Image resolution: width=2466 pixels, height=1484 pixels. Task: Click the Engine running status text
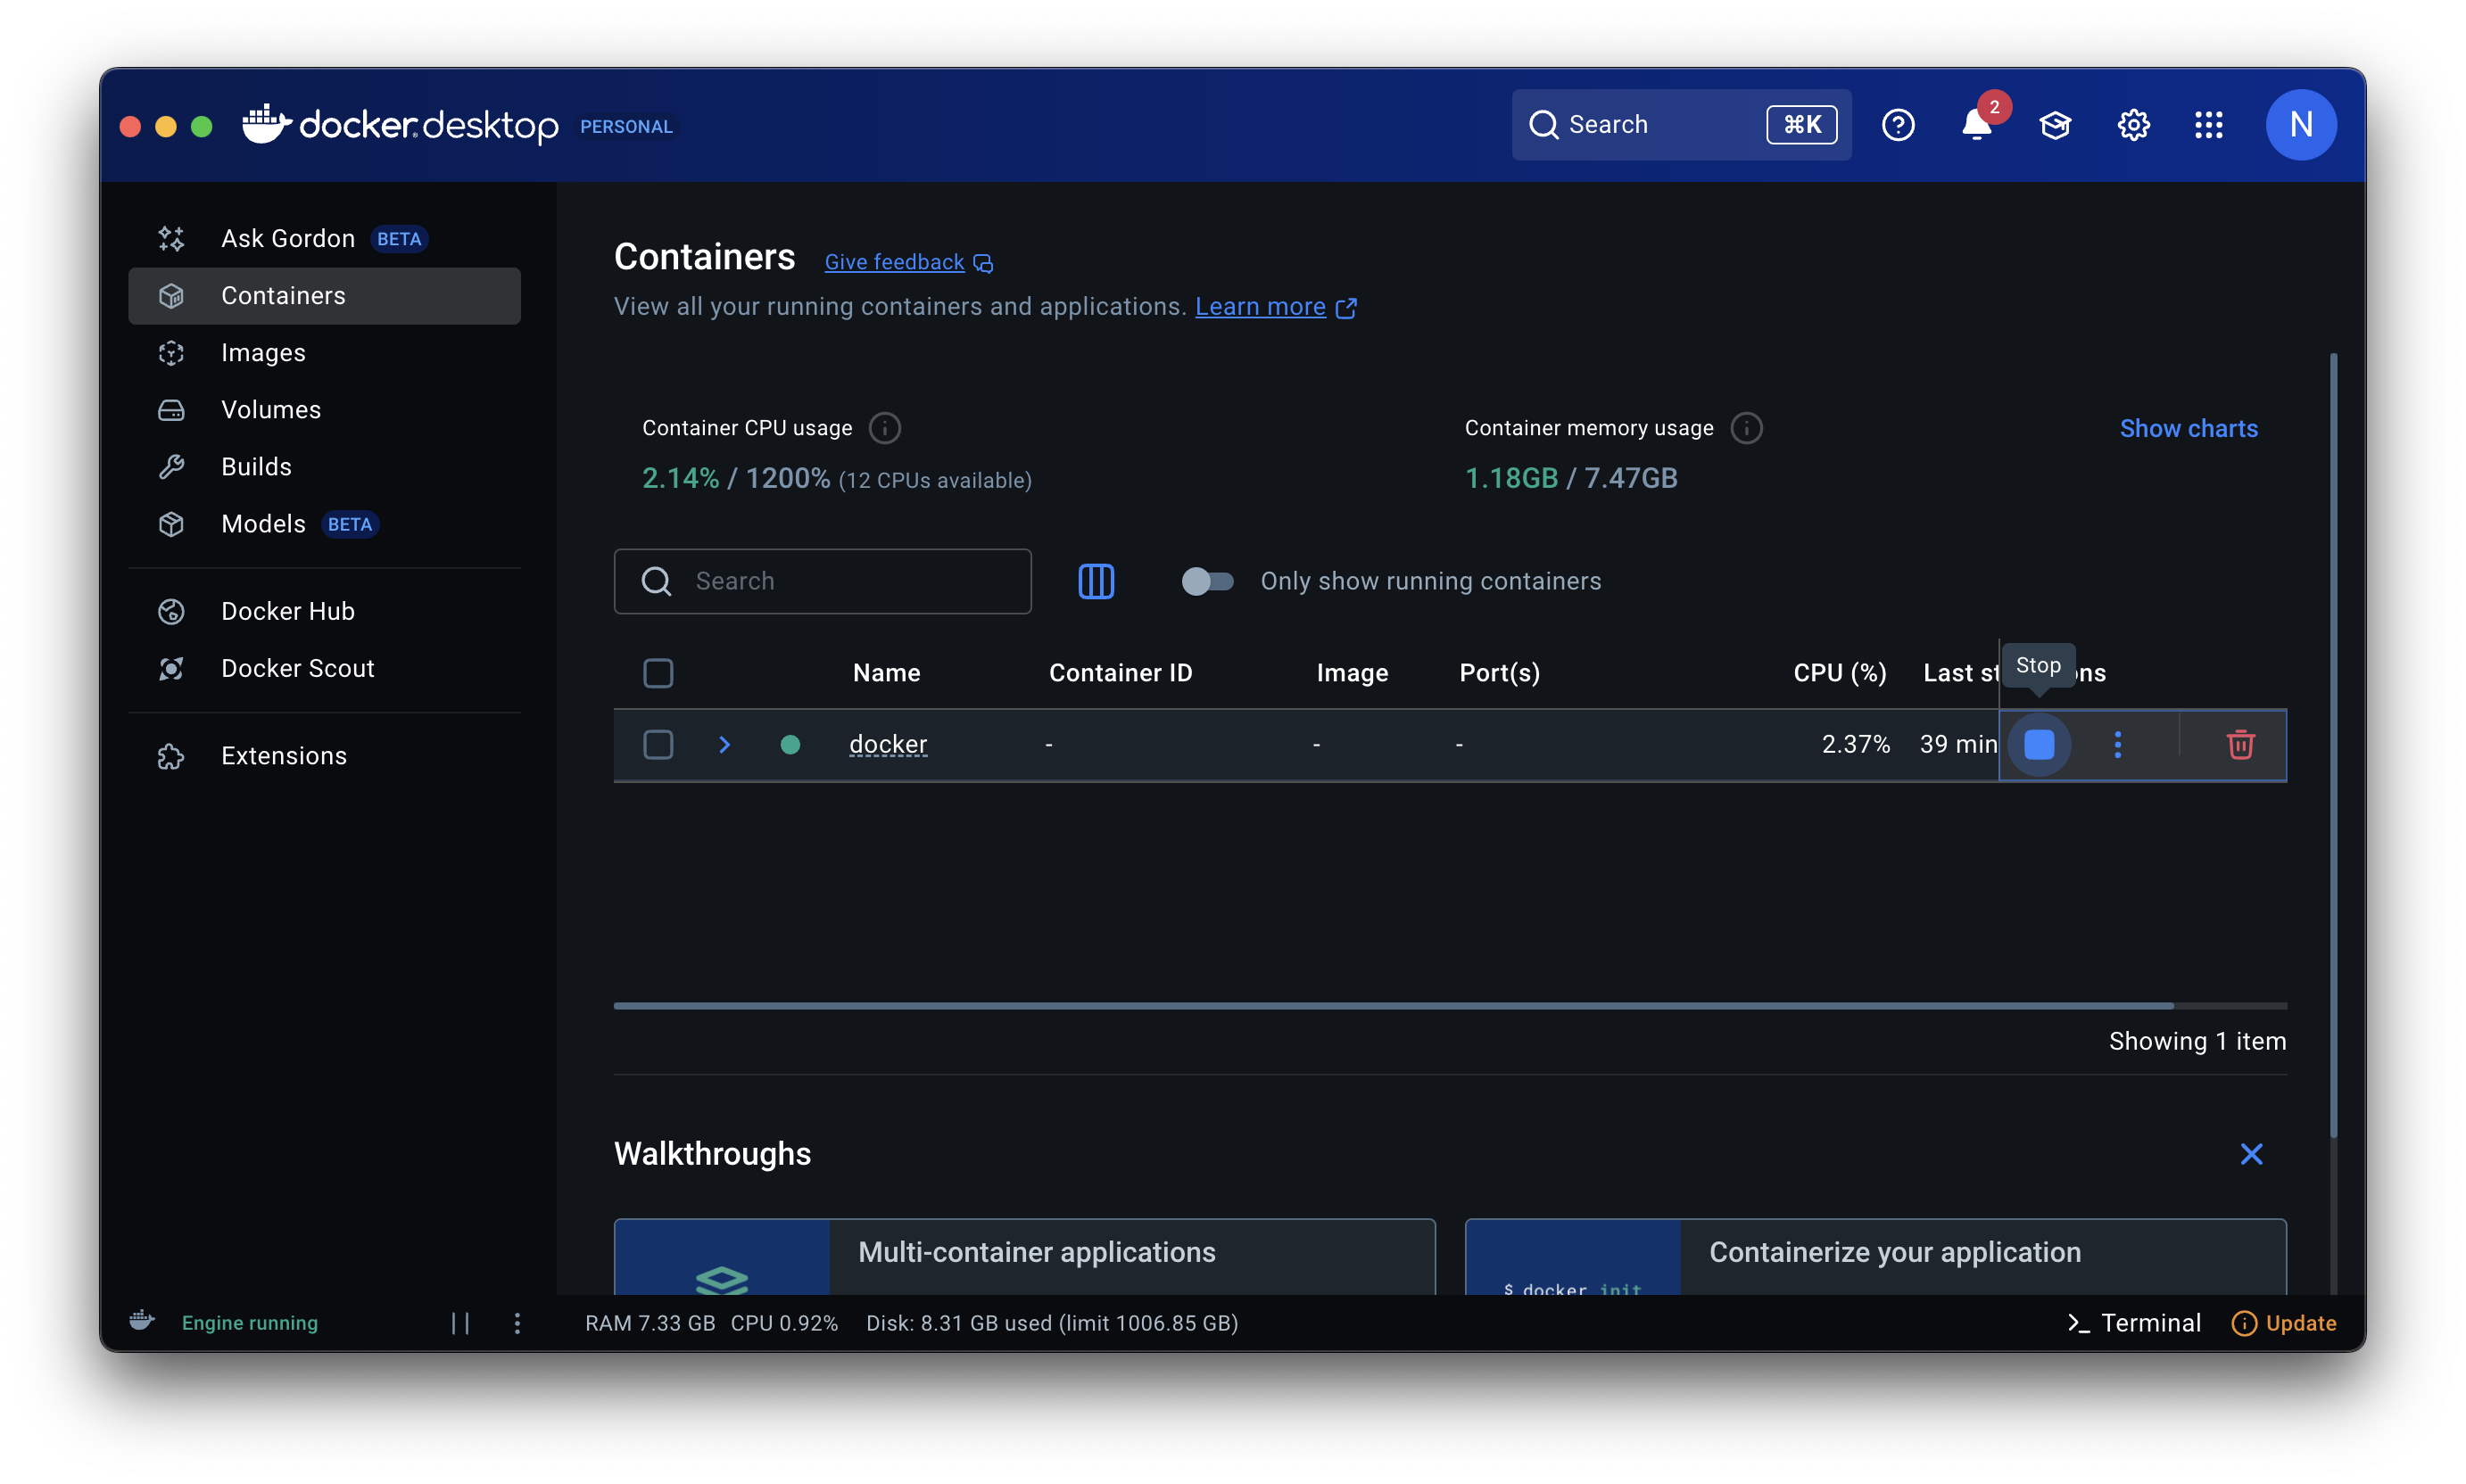[249, 1323]
